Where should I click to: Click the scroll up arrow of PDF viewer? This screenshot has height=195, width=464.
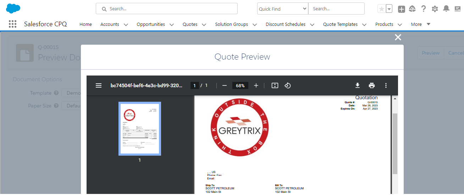395,99
